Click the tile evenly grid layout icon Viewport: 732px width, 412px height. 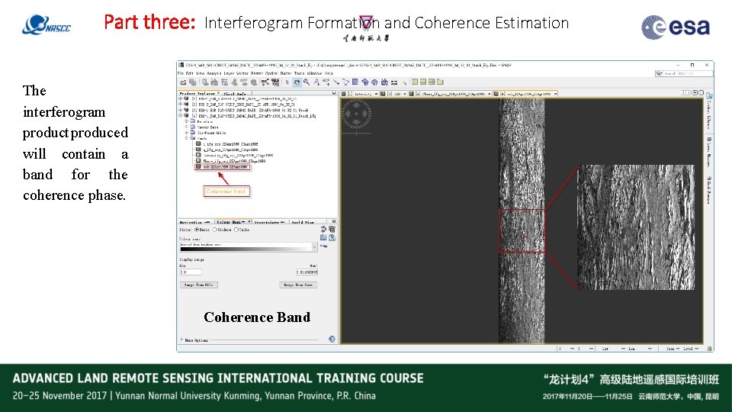coord(432,82)
